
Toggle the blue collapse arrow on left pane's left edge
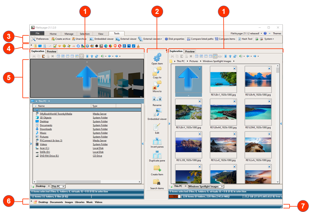31,143
